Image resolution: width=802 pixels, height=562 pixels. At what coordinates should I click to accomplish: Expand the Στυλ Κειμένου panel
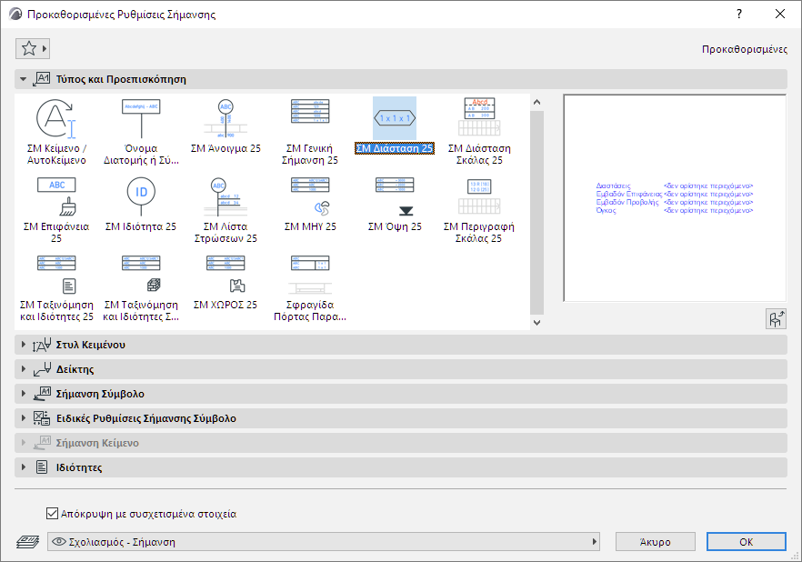(x=400, y=345)
